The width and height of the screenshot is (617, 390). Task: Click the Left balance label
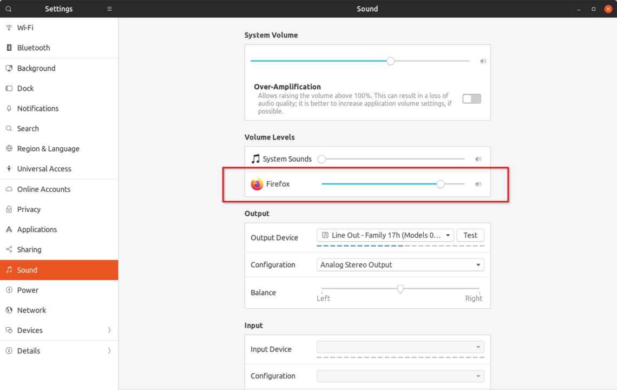click(324, 299)
